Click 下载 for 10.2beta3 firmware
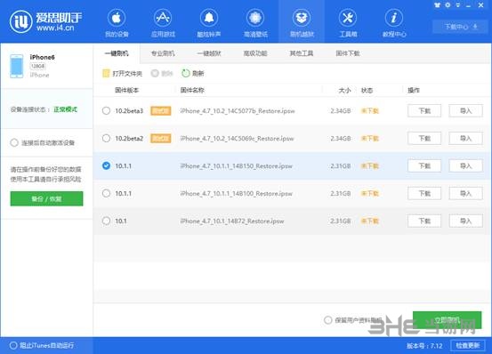The image size is (492, 354). pyautogui.click(x=424, y=110)
